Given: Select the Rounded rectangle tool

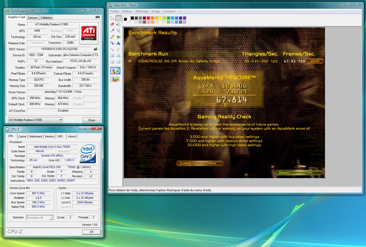Looking at the screenshot, I should coord(118,62).
